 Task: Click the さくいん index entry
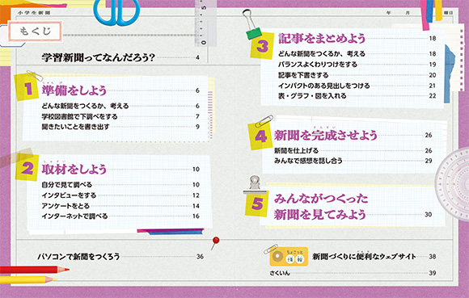click(280, 273)
